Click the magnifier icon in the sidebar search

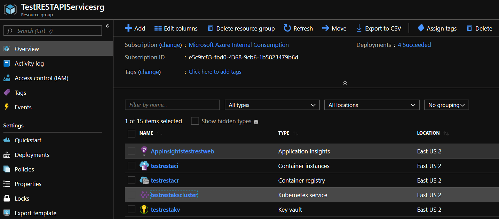coord(10,31)
